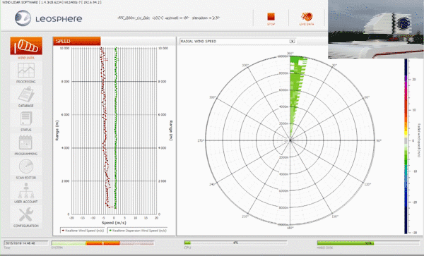Toggle Realtime Dispersion Wind Speed legend entry
The height and width of the screenshot is (256, 424).
(x=138, y=231)
